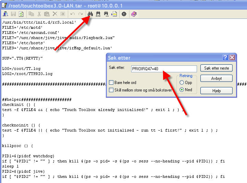Click the Paste clipboard icon
This screenshot has width=247, height=183.
click(47, 14)
